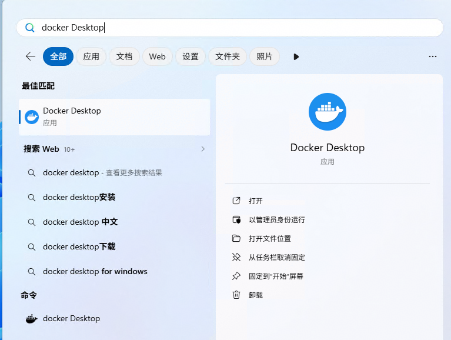Click the unpin icon beside 从任务栏取消固定

click(236, 257)
